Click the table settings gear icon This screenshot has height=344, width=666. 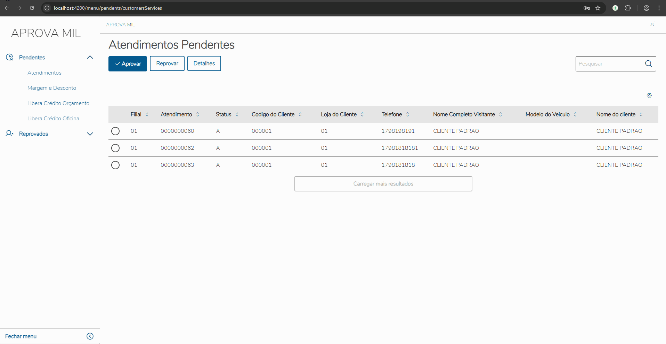tap(649, 95)
